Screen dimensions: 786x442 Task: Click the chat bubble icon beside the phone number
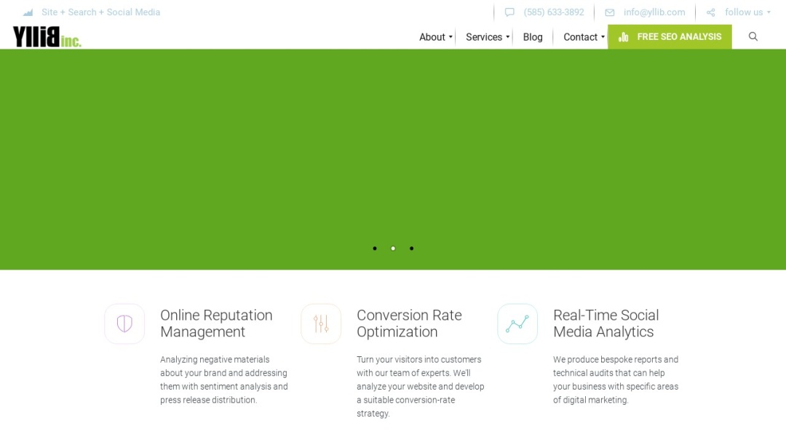pyautogui.click(x=509, y=12)
